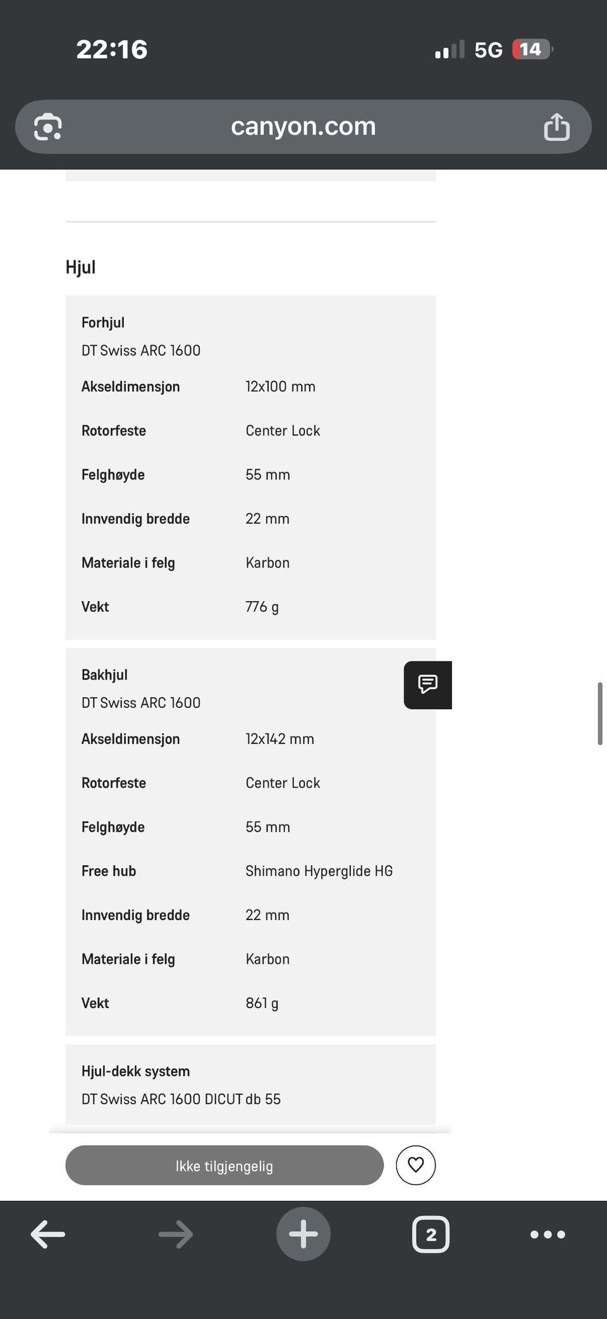Tap 'DT Swiss ARC 1600 DICUT db 55' text
607x1319 pixels.
[181, 1099]
